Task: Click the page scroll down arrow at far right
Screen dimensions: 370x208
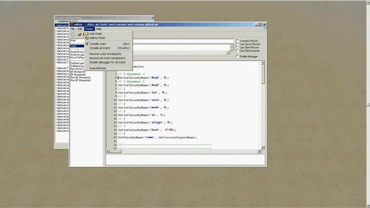Action: pyautogui.click(x=368, y=206)
